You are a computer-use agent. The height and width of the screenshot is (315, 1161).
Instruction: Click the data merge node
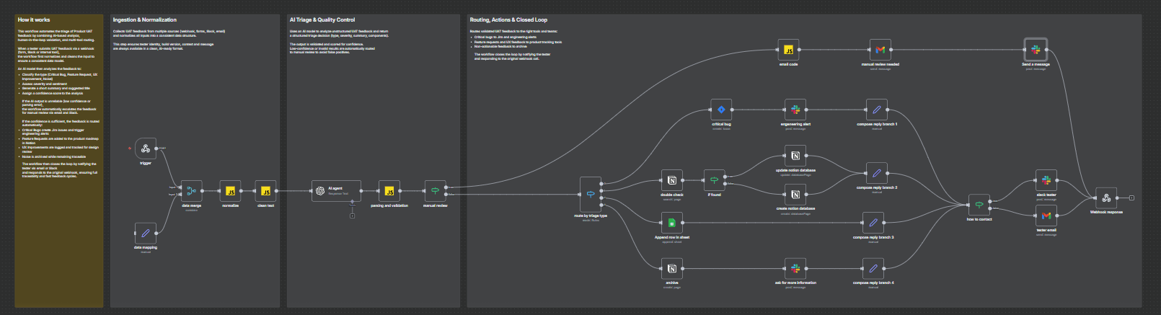tap(191, 191)
